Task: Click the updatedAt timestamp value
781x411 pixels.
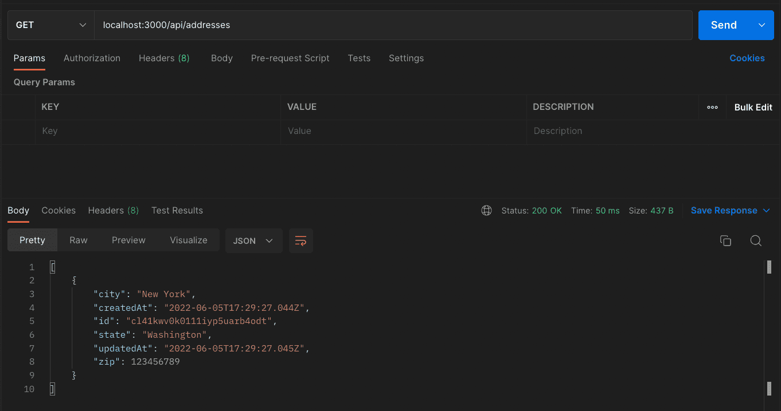Action: (x=235, y=349)
